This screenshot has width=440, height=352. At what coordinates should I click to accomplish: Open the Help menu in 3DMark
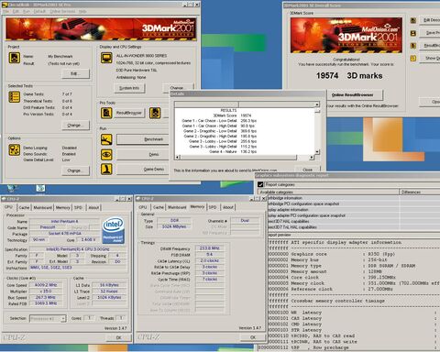[x=82, y=11]
